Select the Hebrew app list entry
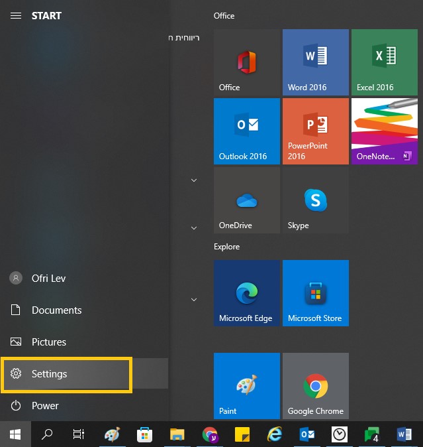The image size is (423, 447). pos(184,38)
